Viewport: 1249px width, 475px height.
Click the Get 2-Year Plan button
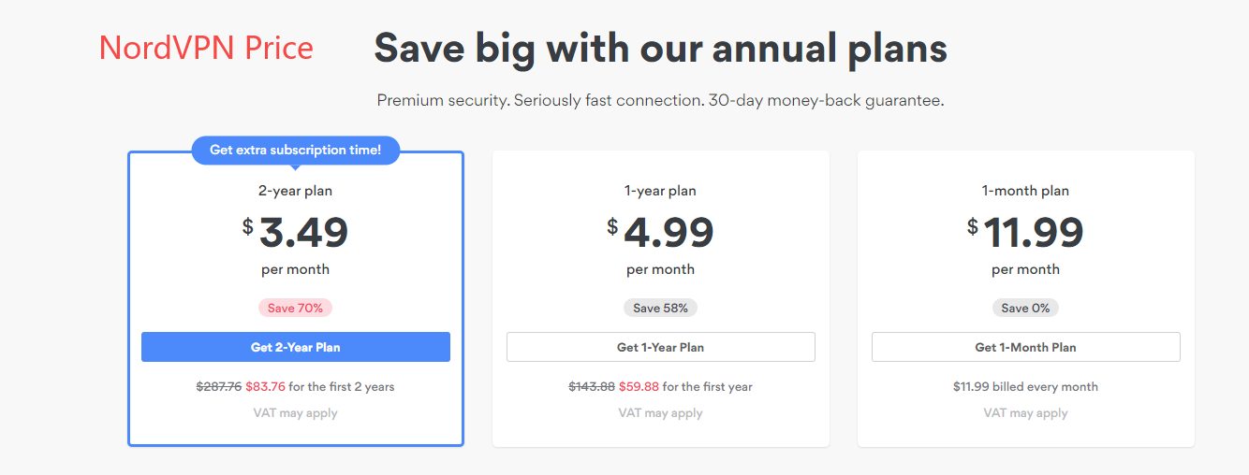pyautogui.click(x=296, y=347)
